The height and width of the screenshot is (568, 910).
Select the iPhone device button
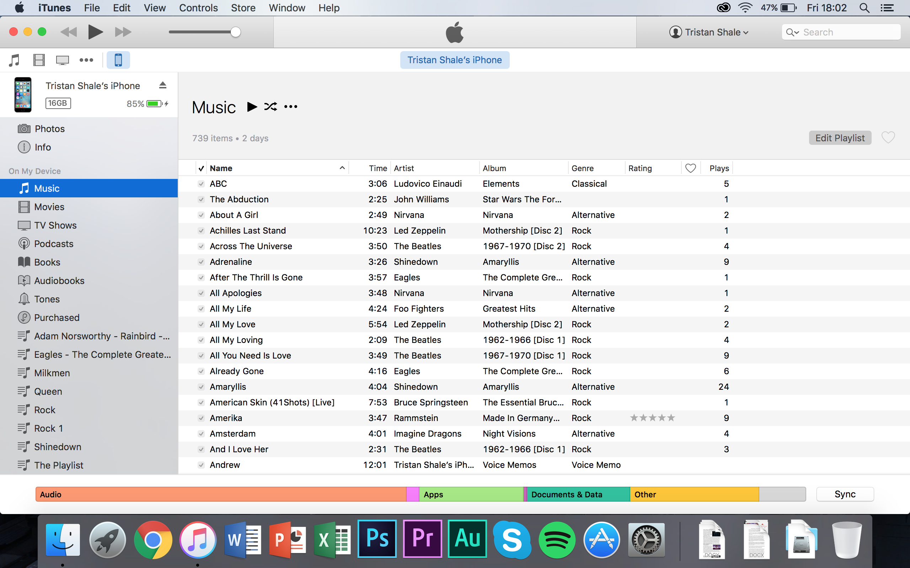tap(118, 60)
